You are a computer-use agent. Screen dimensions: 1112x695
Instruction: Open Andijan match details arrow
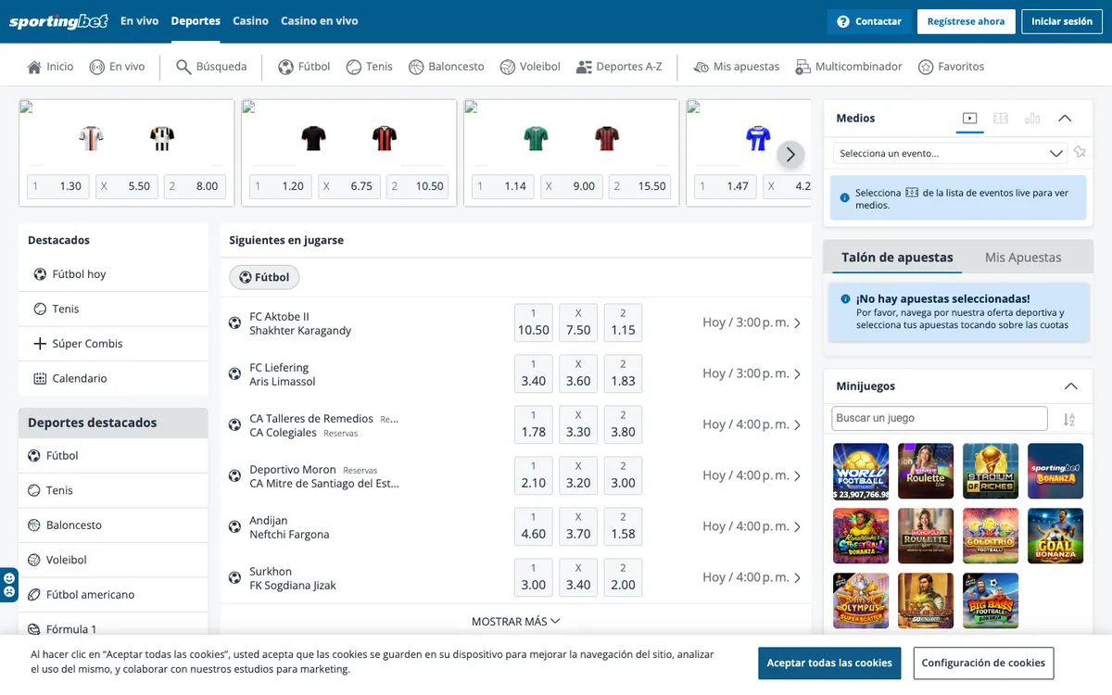[x=797, y=527]
